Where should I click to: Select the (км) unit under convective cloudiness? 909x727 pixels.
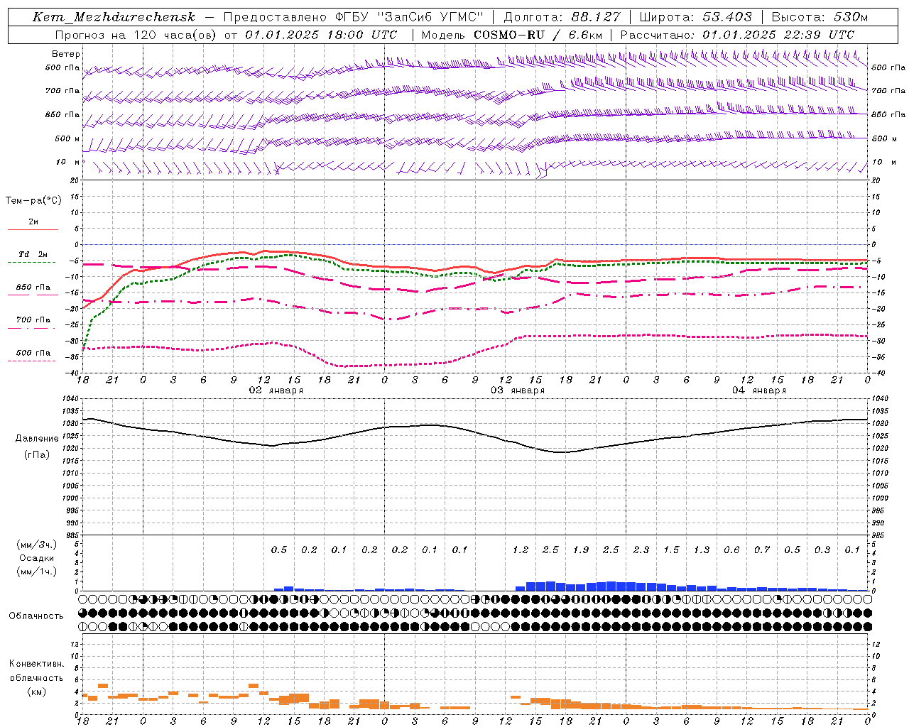point(36,692)
